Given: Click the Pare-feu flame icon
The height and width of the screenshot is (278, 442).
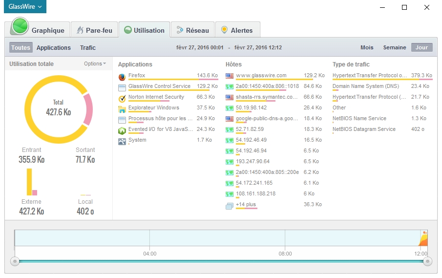Looking at the screenshot, I should [80, 30].
